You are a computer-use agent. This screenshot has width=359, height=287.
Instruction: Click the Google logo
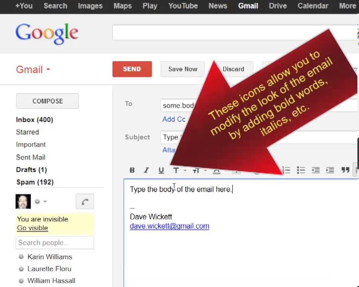47,33
